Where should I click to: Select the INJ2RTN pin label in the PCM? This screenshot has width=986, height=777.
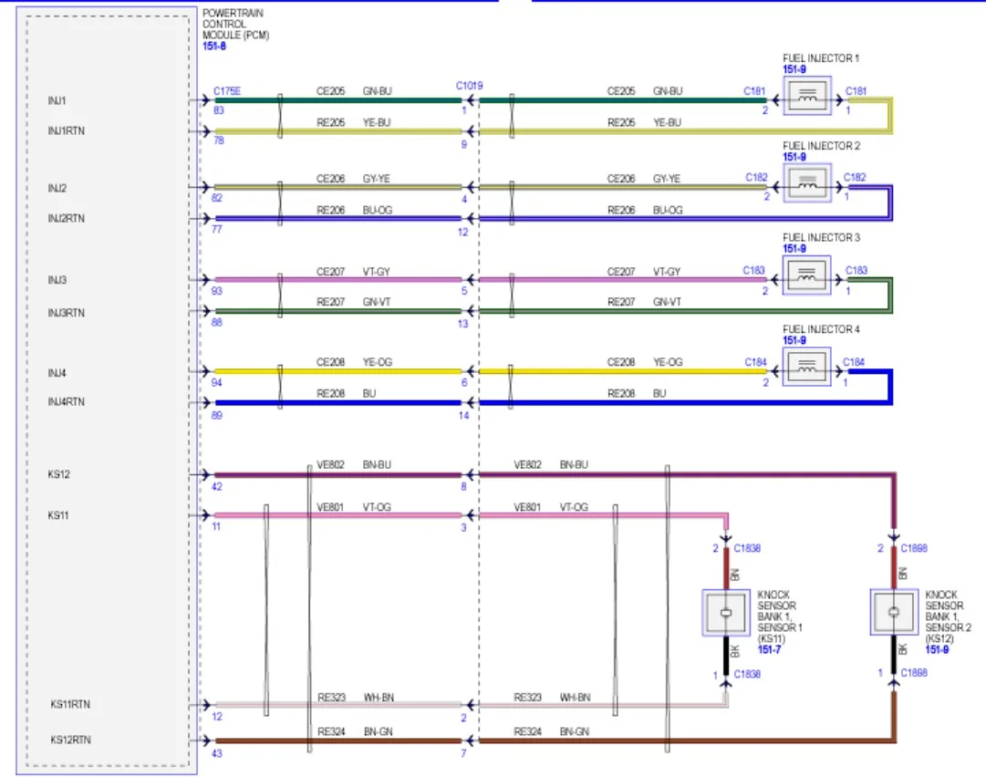coord(66,218)
